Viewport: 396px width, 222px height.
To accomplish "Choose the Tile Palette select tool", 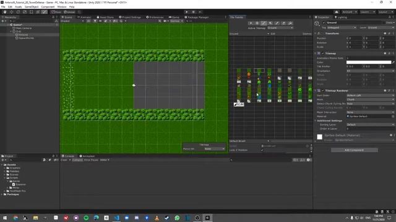I will 251,23.
